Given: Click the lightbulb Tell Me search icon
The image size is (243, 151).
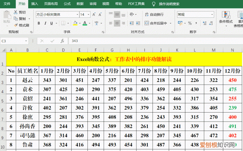Looking at the screenshot, I should 154,4.
